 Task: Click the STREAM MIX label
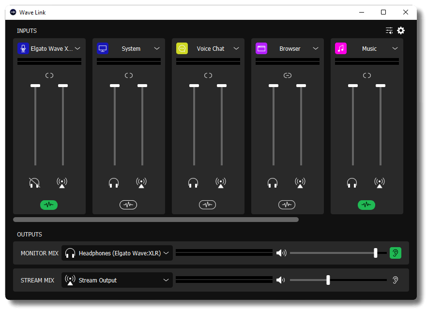37,280
